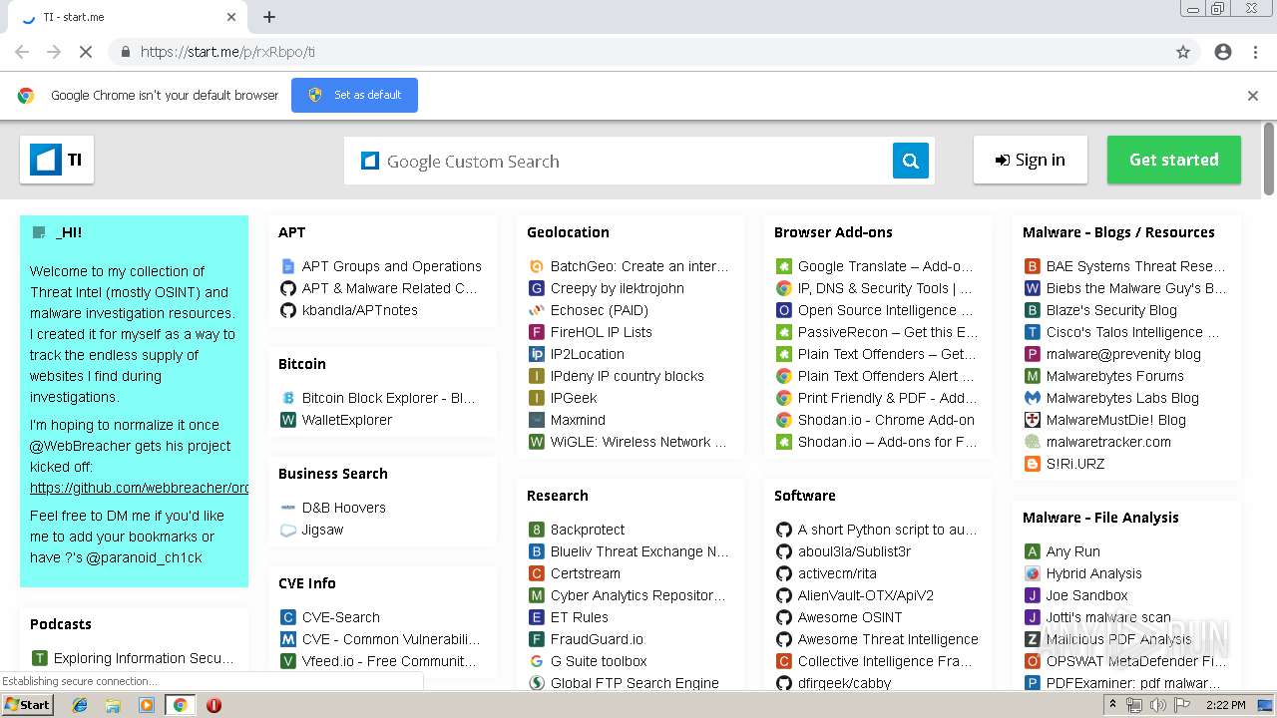Open Exploring Information Secu... podcast link
1277x718 pixels.
point(145,658)
